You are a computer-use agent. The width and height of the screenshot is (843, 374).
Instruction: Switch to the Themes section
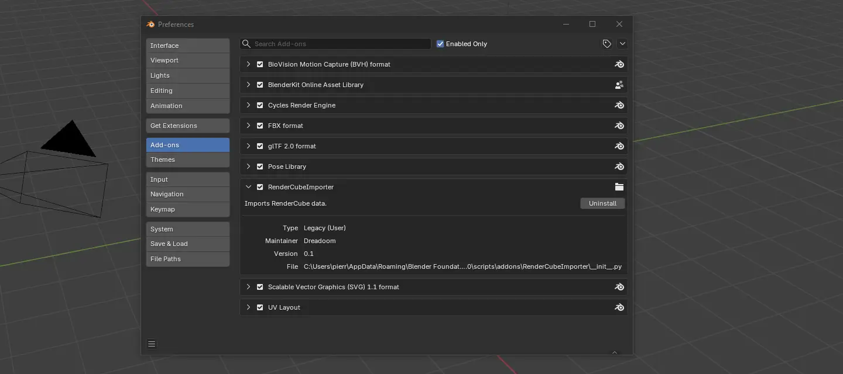187,160
